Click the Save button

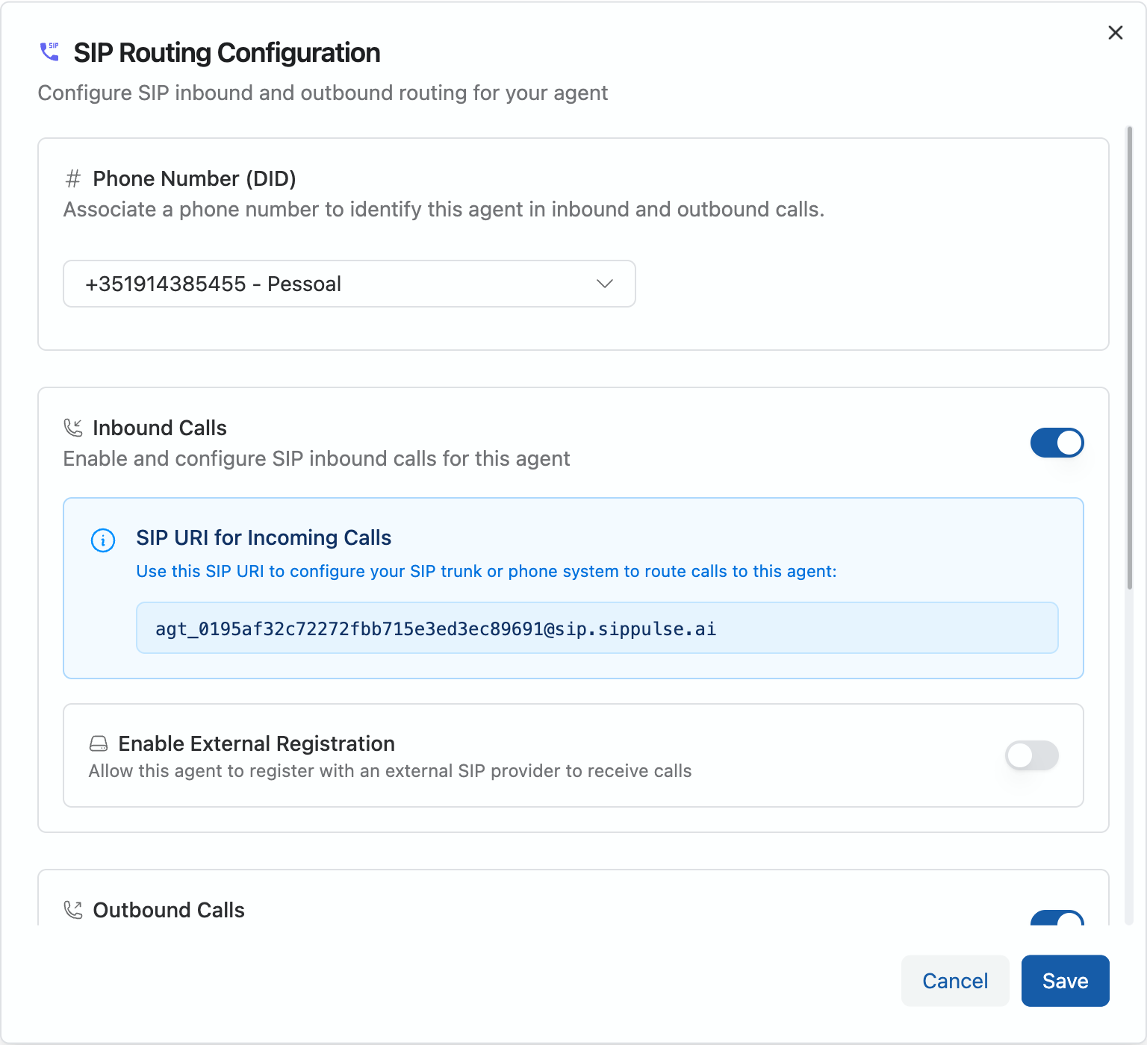(x=1065, y=980)
